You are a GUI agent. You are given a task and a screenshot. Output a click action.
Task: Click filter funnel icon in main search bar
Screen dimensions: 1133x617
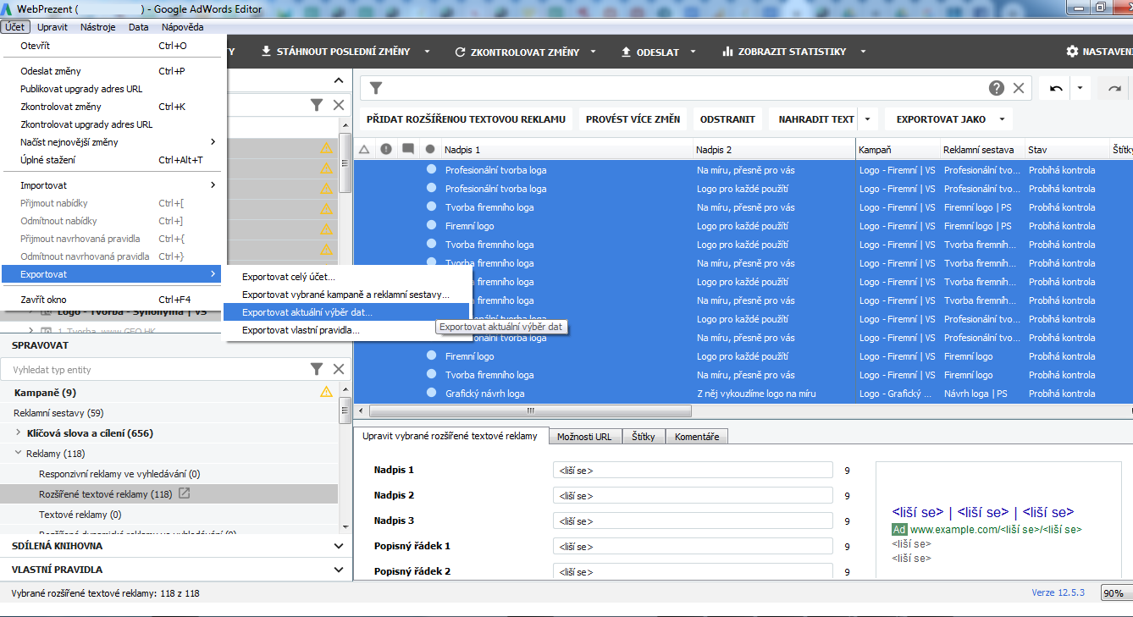point(376,88)
